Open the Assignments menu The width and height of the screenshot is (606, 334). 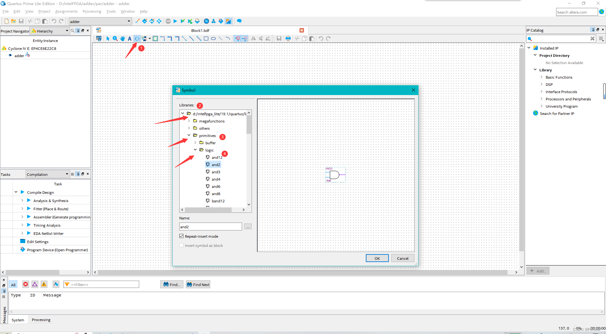(x=66, y=11)
